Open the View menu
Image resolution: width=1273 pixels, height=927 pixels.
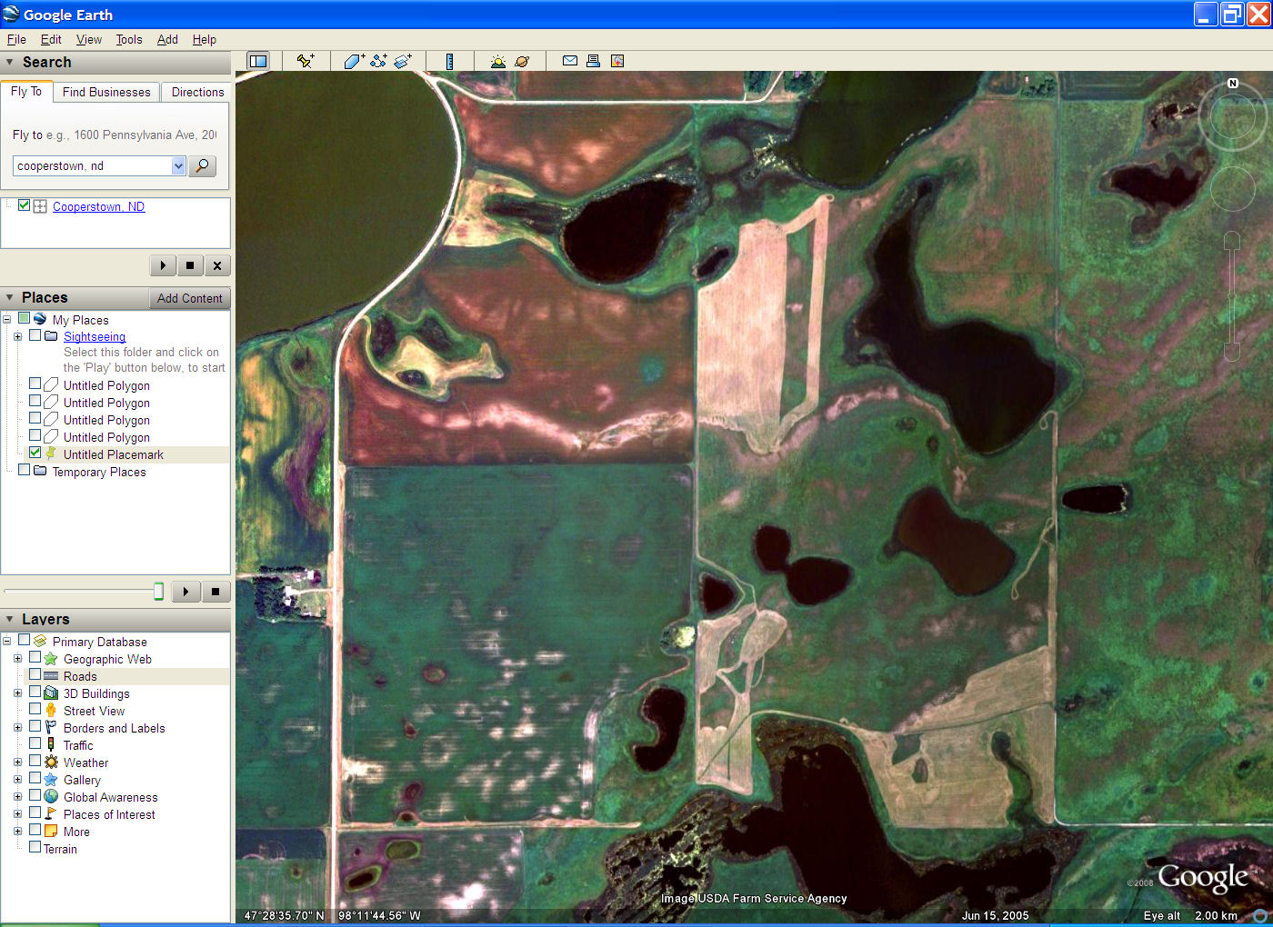(x=89, y=39)
